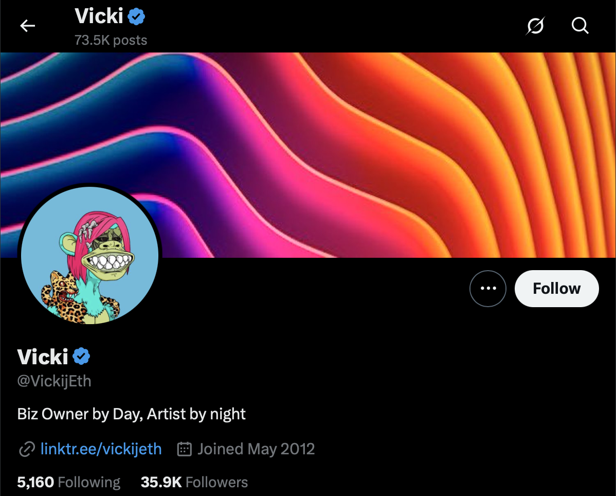
Task: Click the Vicki display name below the photo
Action: tap(43, 356)
